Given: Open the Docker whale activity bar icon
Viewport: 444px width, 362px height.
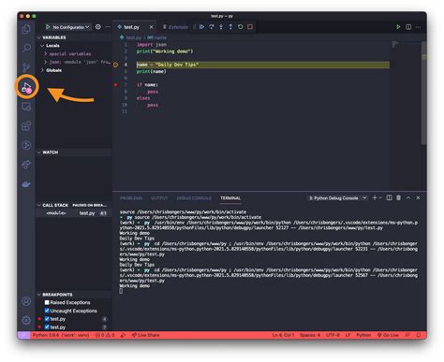Looking at the screenshot, I should (x=26, y=184).
